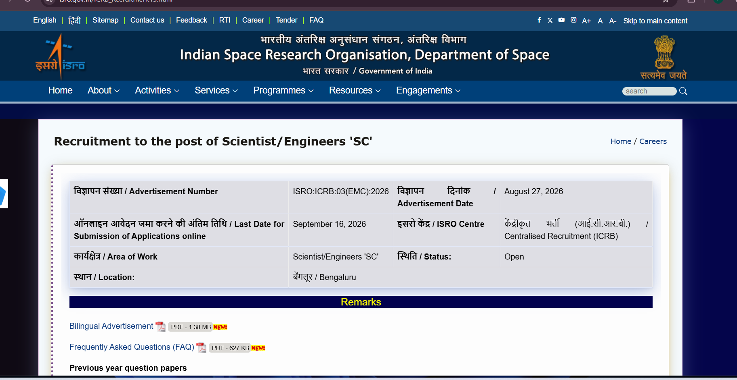737x380 pixels.
Task: Expand the About menu
Action: tap(104, 91)
